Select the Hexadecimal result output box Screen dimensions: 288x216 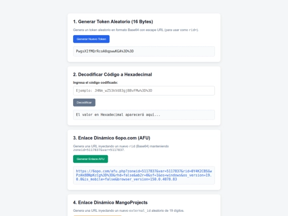tap(144, 115)
